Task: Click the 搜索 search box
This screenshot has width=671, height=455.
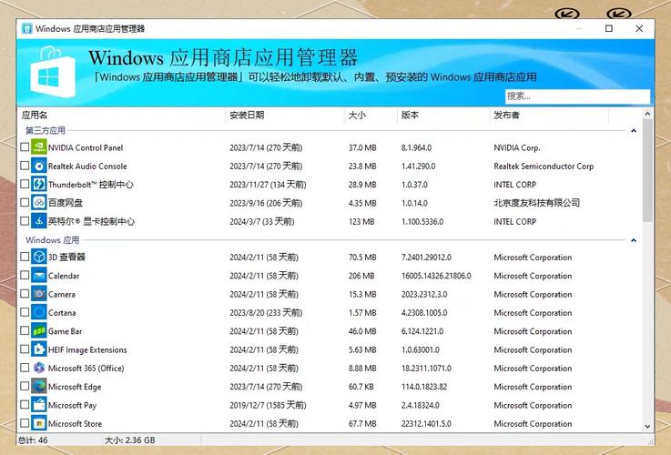Action: click(577, 96)
